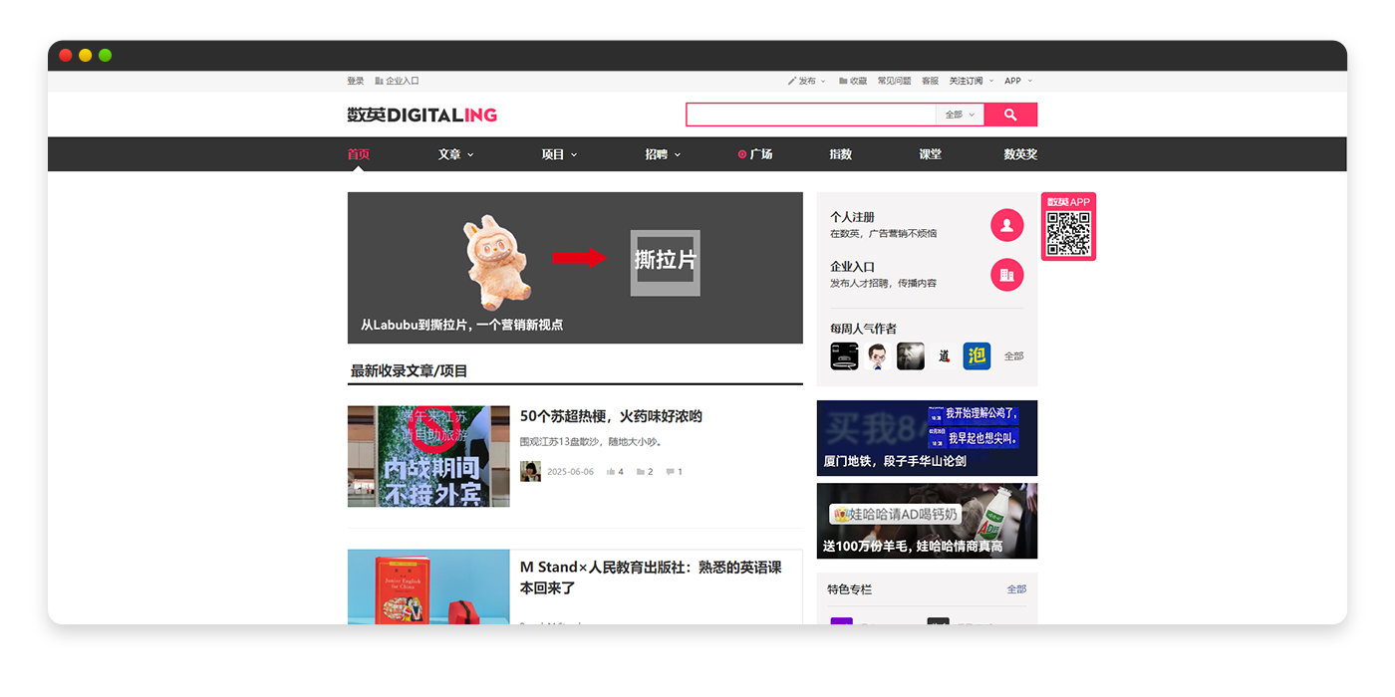Expand the 发布 dropdown arrow
Viewport: 1395px width, 697px height.
click(x=823, y=81)
